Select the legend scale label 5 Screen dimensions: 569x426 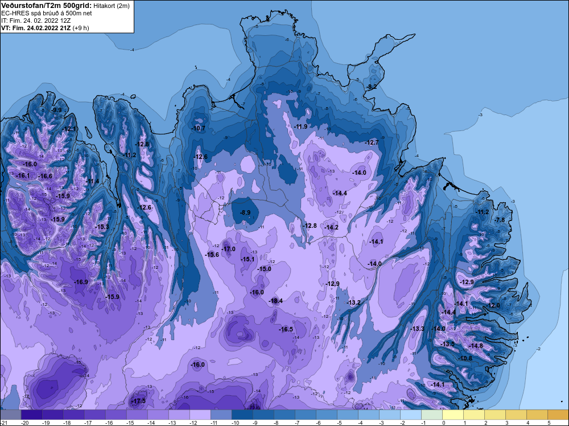[549, 423]
